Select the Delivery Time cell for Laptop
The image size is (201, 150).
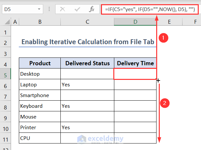135,85
